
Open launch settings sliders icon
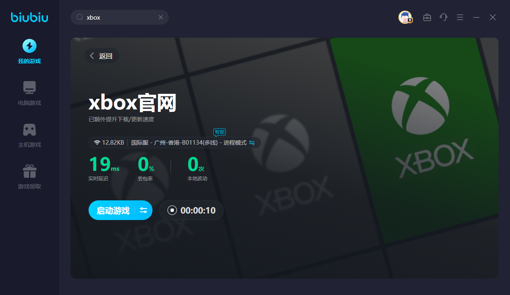[x=143, y=211]
